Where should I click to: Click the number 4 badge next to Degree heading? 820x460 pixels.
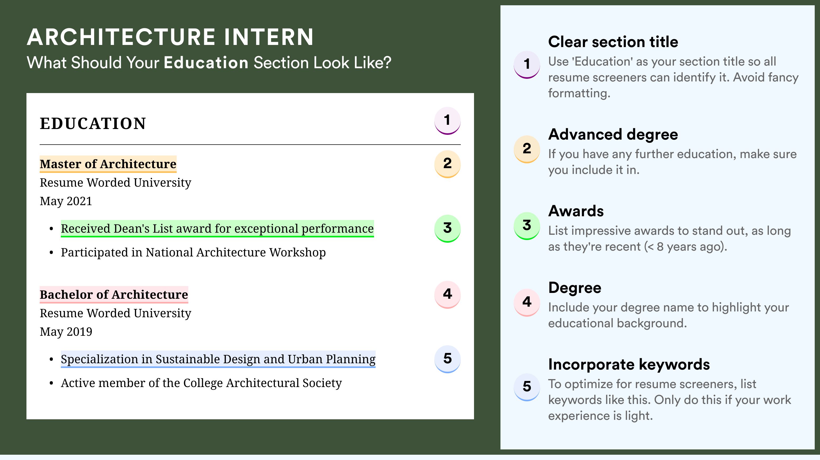(x=527, y=302)
